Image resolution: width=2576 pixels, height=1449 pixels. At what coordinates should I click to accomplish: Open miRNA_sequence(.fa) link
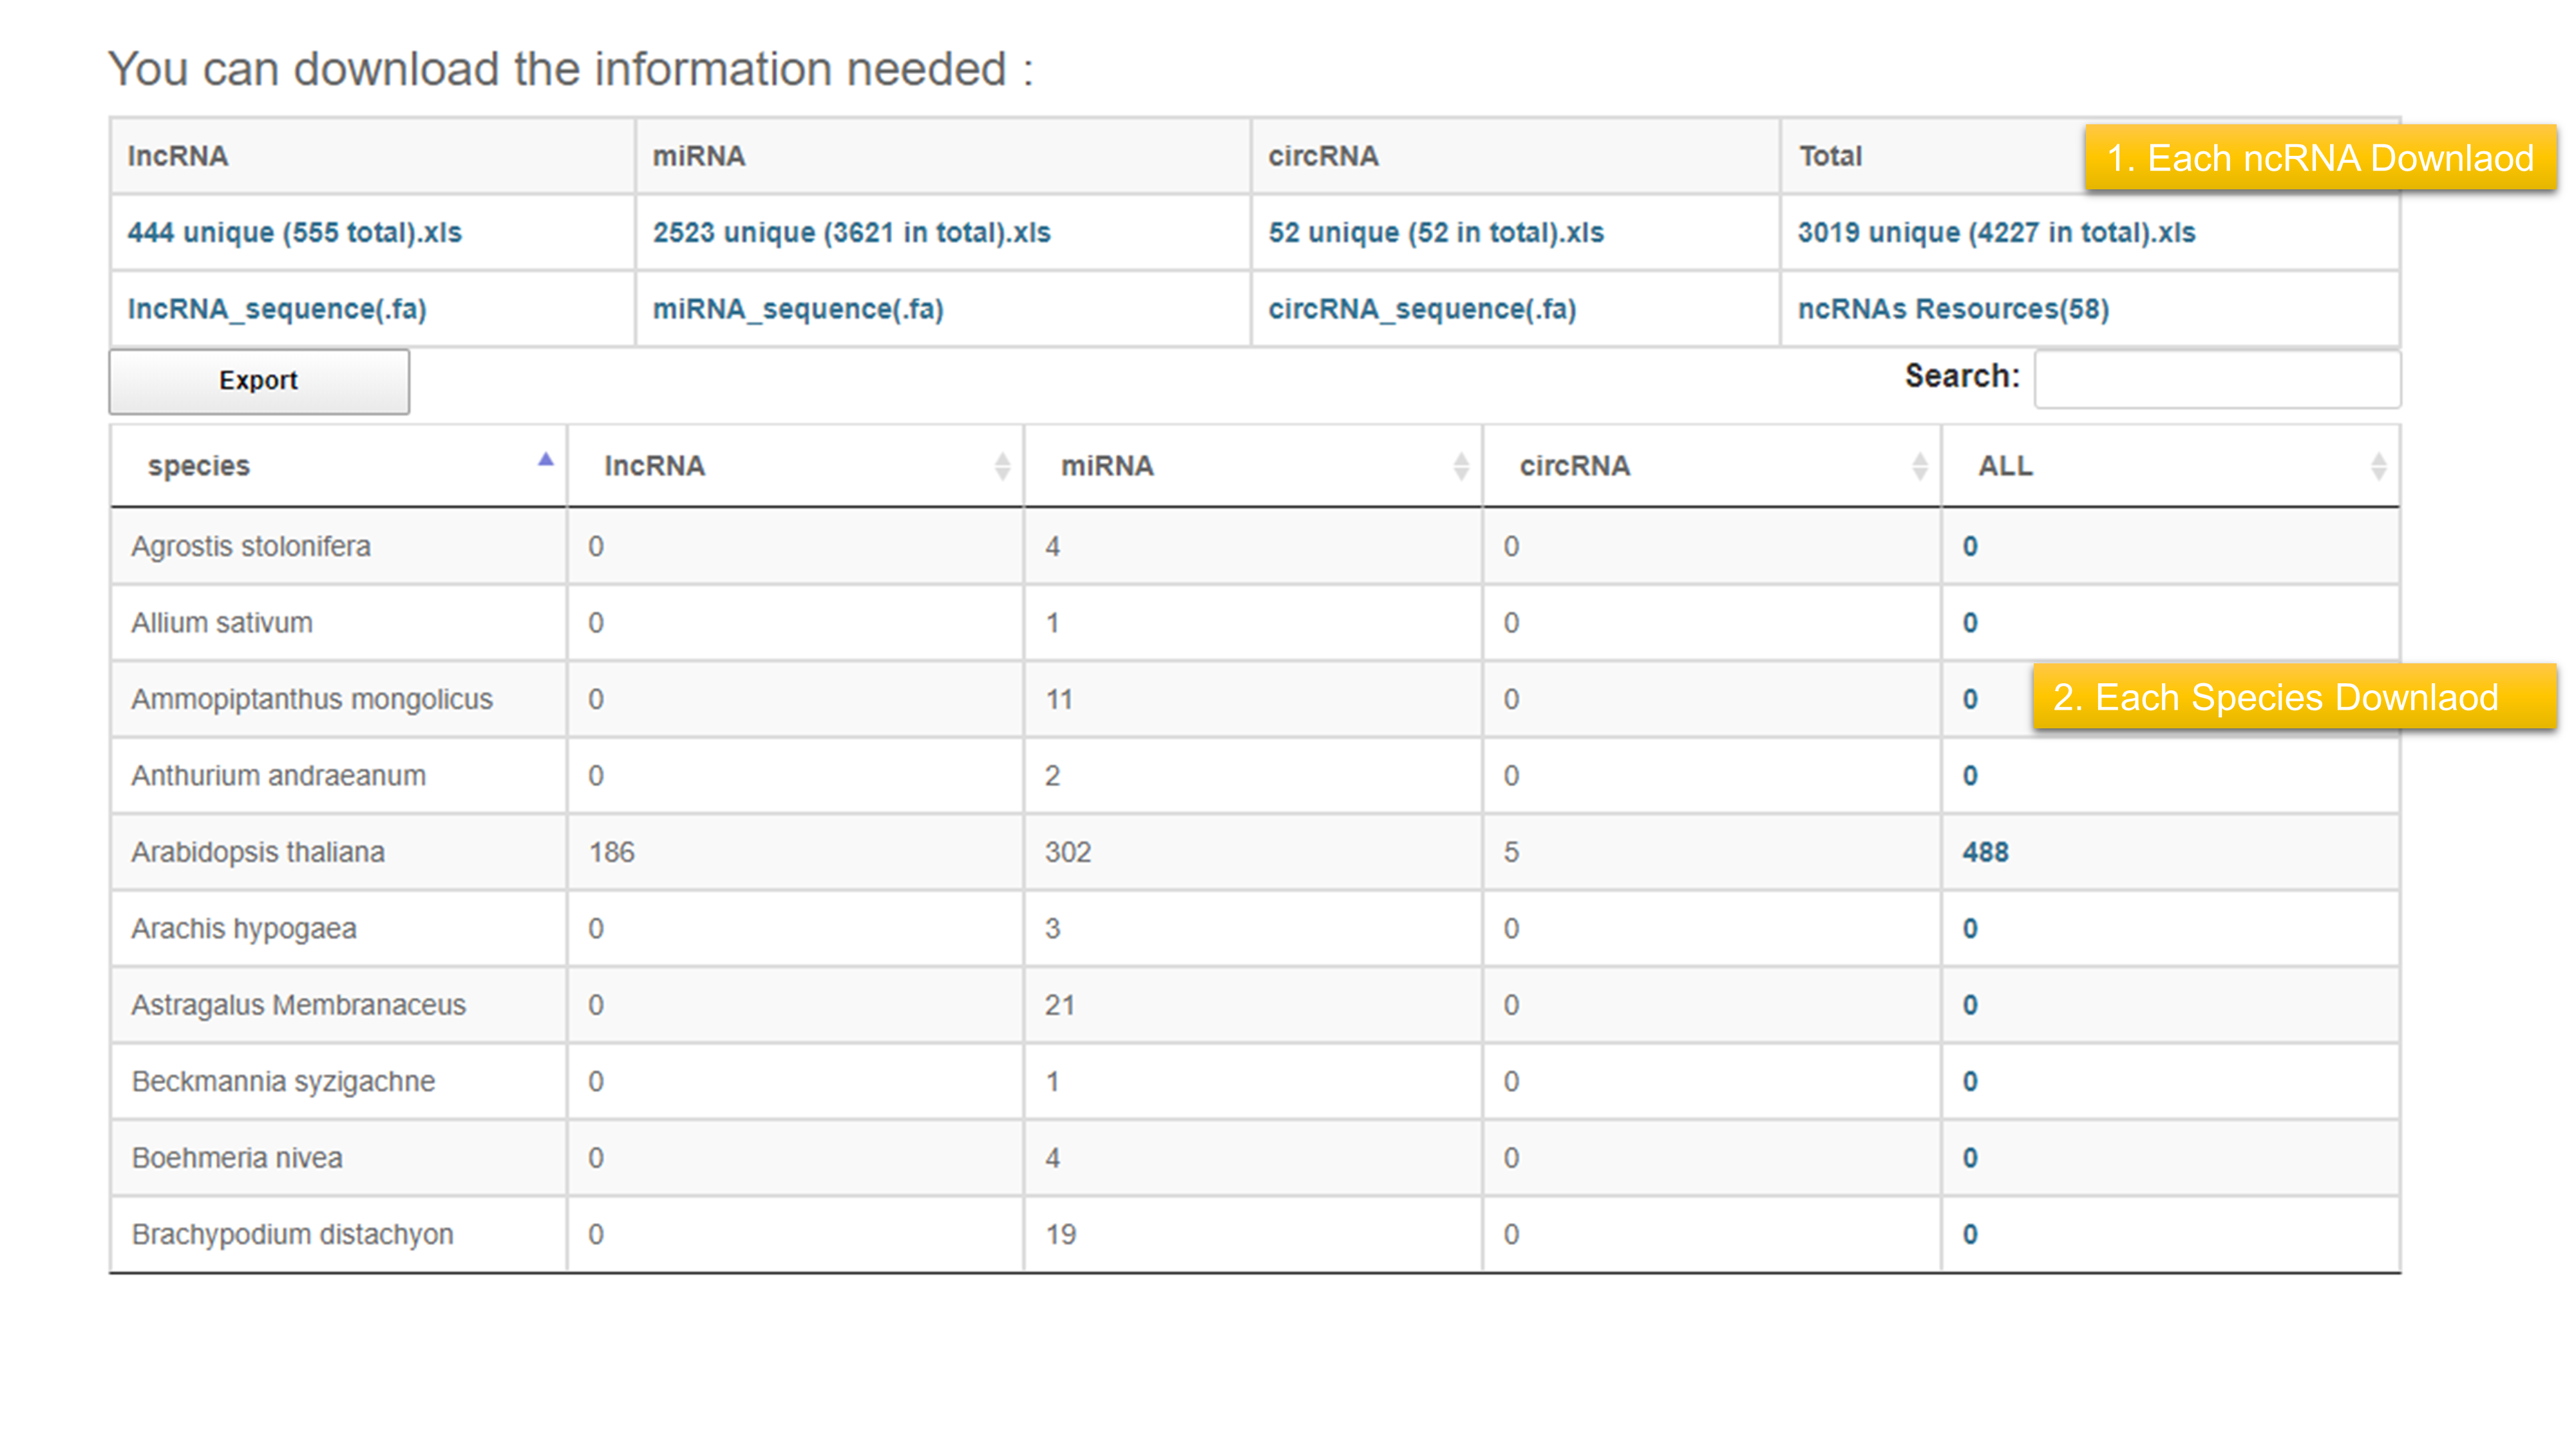(798, 309)
